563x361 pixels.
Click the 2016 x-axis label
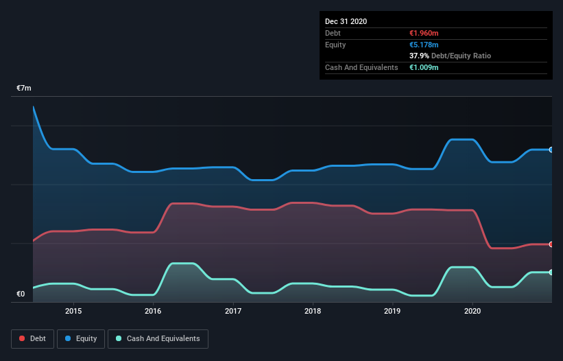(153, 311)
